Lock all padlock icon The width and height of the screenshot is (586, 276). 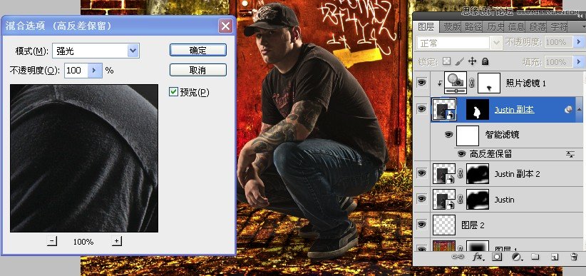click(485, 61)
